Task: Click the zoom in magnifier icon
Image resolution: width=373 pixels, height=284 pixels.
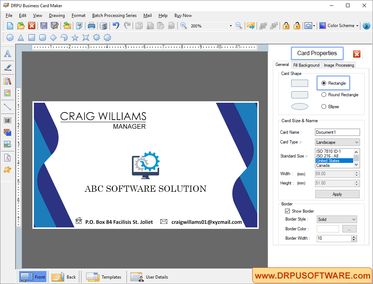Action: [x=183, y=26]
